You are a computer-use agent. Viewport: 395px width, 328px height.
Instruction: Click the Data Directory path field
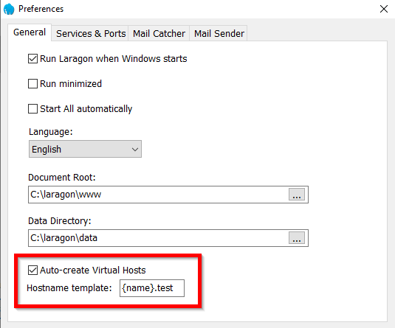coord(158,238)
